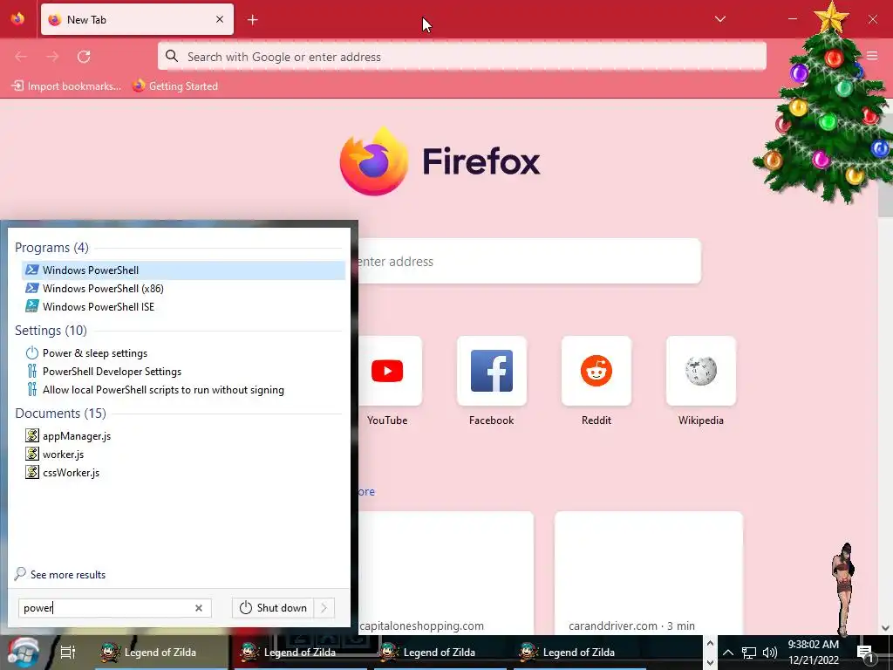Screen dimensions: 893x670
Task: Click Import bookmarks toolbar item
Action: coord(66,86)
